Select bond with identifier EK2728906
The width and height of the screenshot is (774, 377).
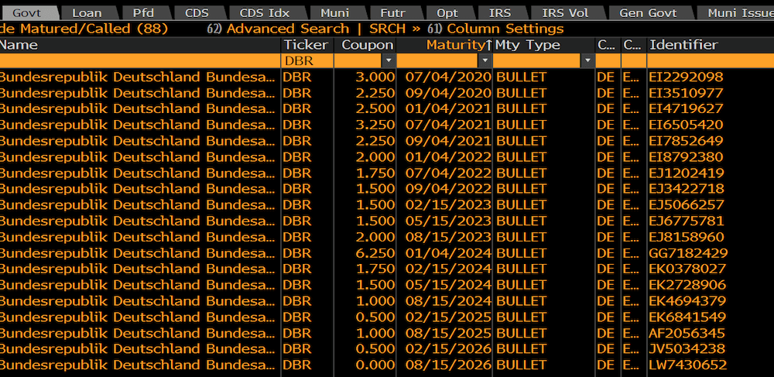[x=687, y=285]
